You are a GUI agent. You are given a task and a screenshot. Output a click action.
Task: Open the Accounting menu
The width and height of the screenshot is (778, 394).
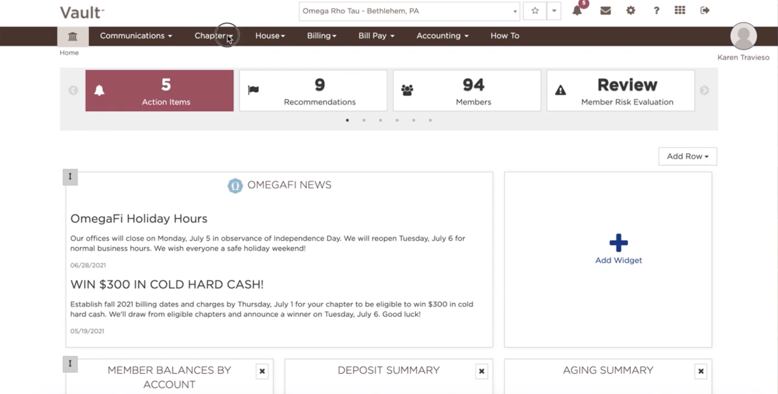(x=442, y=36)
